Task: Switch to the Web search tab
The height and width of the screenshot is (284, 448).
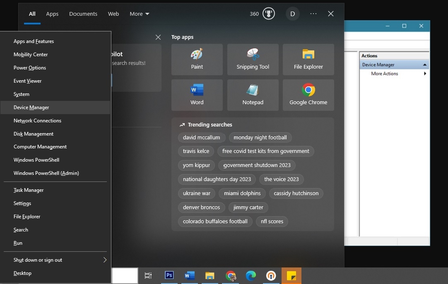Action: click(x=113, y=14)
